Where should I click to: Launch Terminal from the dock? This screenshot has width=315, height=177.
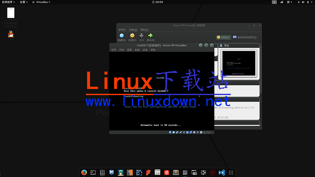[93, 173]
